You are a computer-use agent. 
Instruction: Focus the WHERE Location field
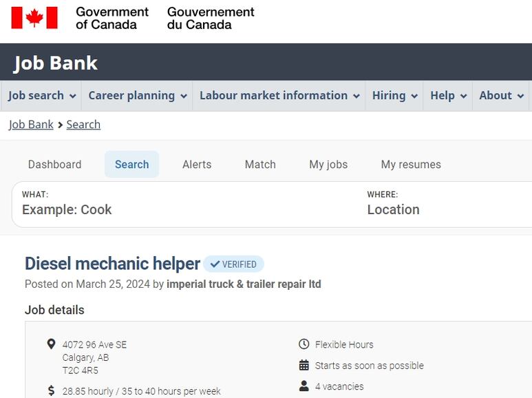(448, 205)
